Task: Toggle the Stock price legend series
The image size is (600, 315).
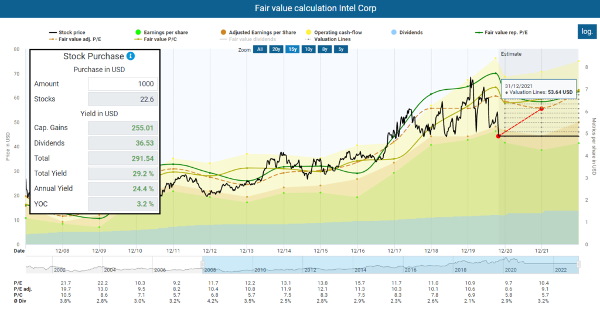Action: [67, 33]
